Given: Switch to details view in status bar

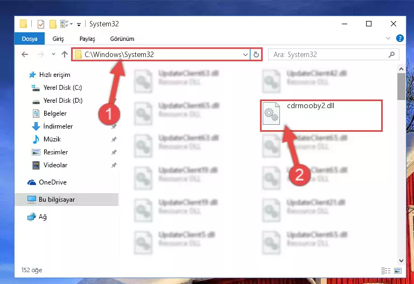Looking at the screenshot, I should click(386, 271).
